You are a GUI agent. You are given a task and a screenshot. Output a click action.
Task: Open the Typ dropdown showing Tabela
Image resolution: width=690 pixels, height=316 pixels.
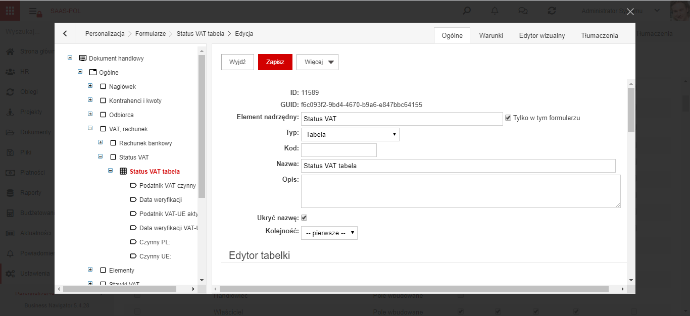pos(350,134)
